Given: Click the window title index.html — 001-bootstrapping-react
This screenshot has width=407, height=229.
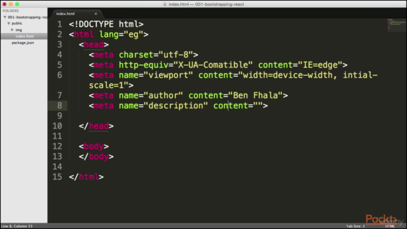Looking at the screenshot, I should click(x=206, y=4).
